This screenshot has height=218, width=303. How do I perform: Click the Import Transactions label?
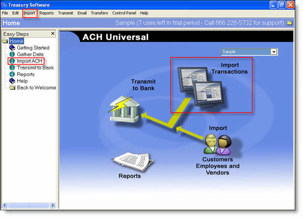tap(230, 68)
